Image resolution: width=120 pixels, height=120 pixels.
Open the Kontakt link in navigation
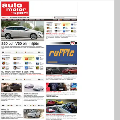click(x=74, y=20)
